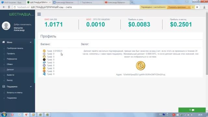The height and width of the screenshot is (117, 208).
Task: Click the blue Ripple icon in the balance list
Action: coord(44,74)
